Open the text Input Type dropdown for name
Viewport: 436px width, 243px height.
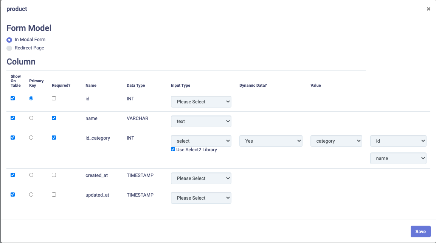tap(201, 121)
